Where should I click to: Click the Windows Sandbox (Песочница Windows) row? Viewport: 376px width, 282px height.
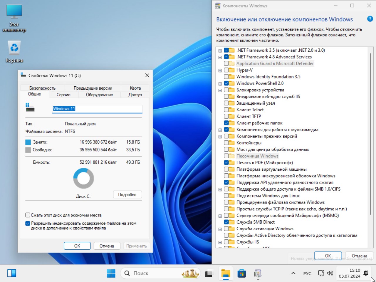[x=257, y=156]
